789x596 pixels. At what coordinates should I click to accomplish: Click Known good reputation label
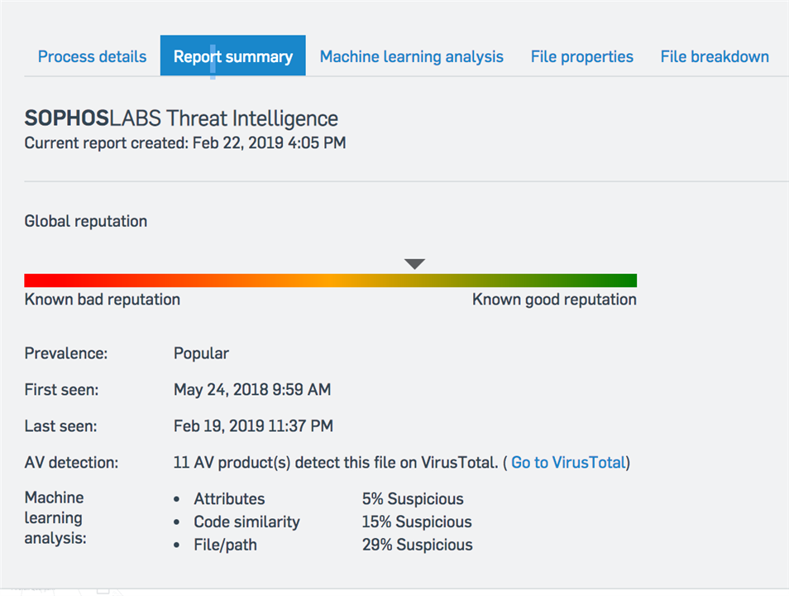[554, 300]
